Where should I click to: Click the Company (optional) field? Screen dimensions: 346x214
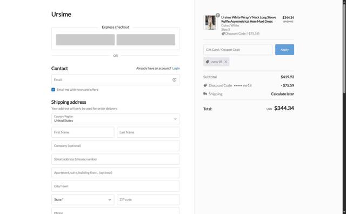pyautogui.click(x=116, y=145)
